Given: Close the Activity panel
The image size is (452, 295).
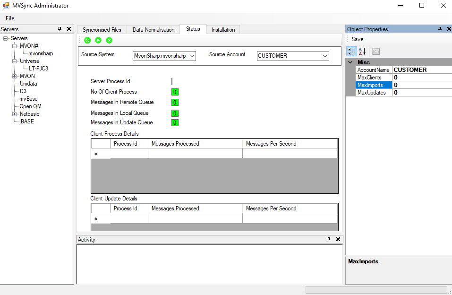Looking at the screenshot, I should 338,240.
